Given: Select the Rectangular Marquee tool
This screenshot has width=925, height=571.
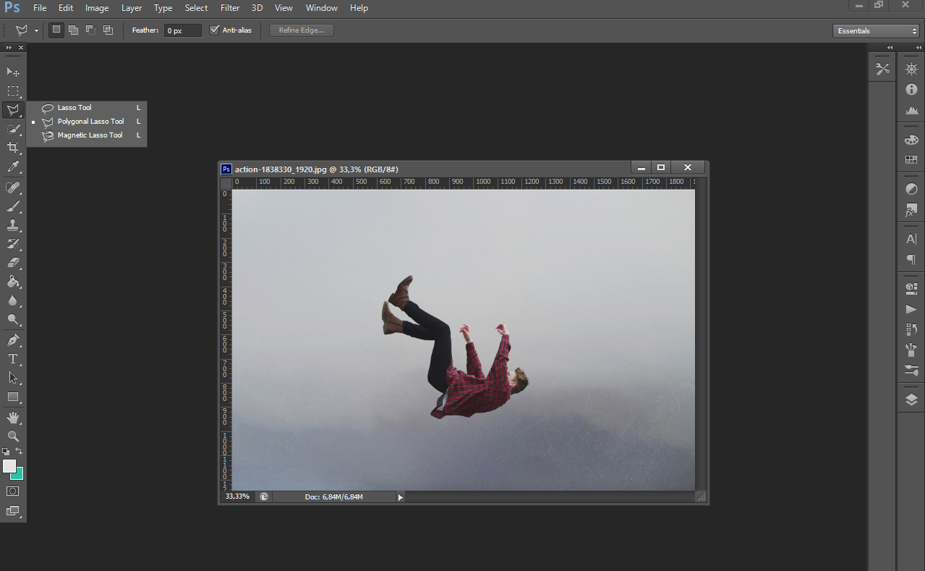Looking at the screenshot, I should 13,91.
